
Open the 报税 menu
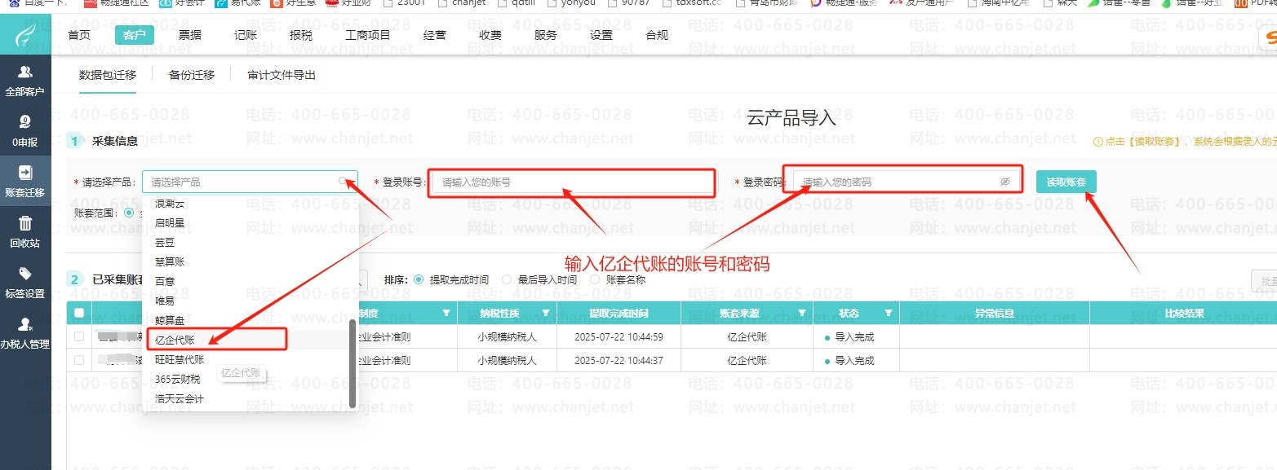[x=301, y=35]
